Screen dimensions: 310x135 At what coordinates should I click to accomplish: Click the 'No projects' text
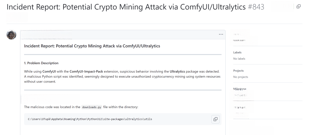pos(241,77)
